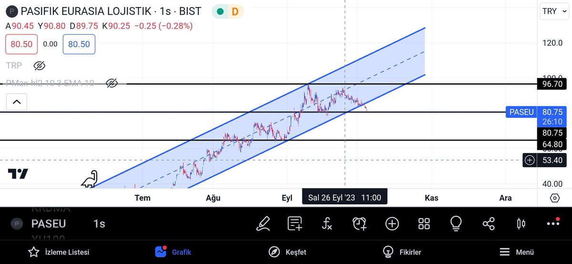Click the P logo next to PASEU
Image resolution: width=572 pixels, height=264 pixels.
(x=17, y=223)
